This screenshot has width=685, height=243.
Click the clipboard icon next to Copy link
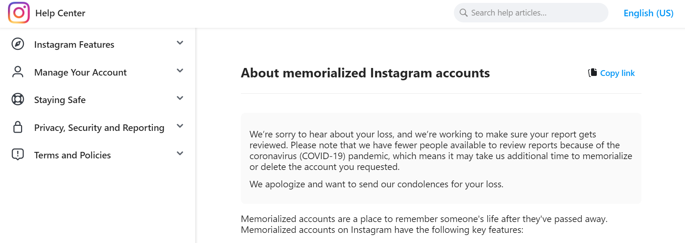[x=592, y=73]
